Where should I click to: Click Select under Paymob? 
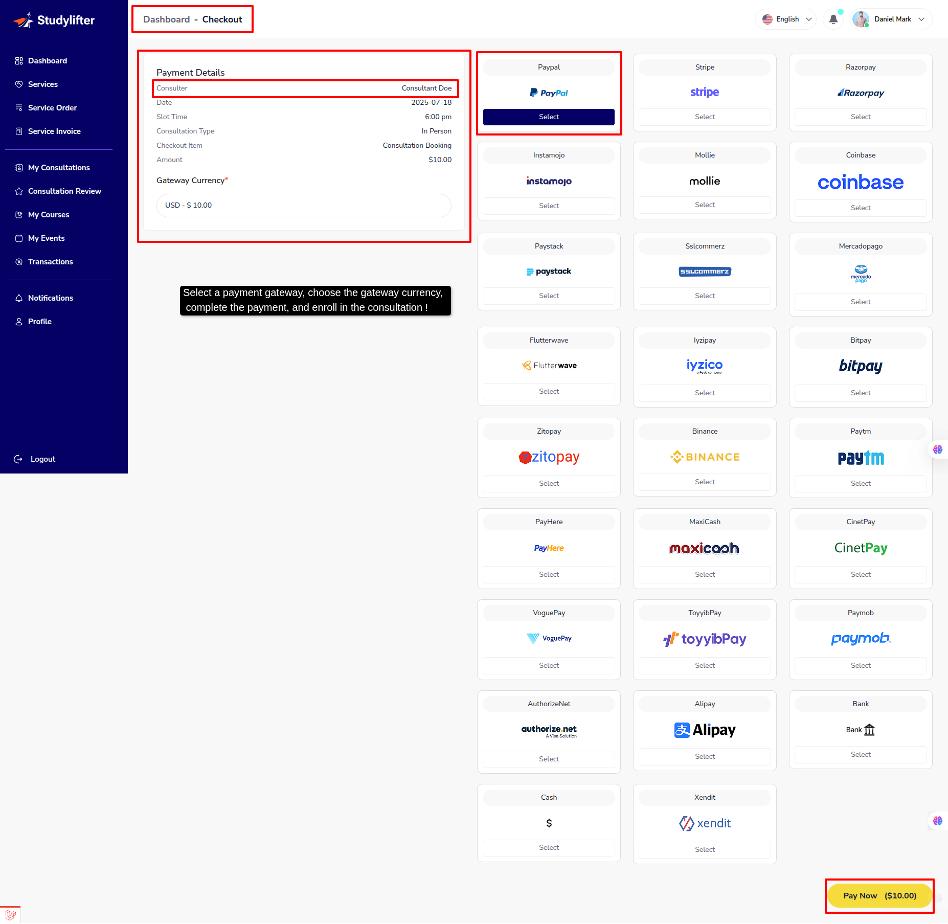(x=861, y=666)
